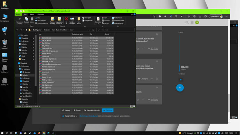Click the Yeni klasör new folder icon
Viewport: 240px width, 135px height.
[79, 19]
